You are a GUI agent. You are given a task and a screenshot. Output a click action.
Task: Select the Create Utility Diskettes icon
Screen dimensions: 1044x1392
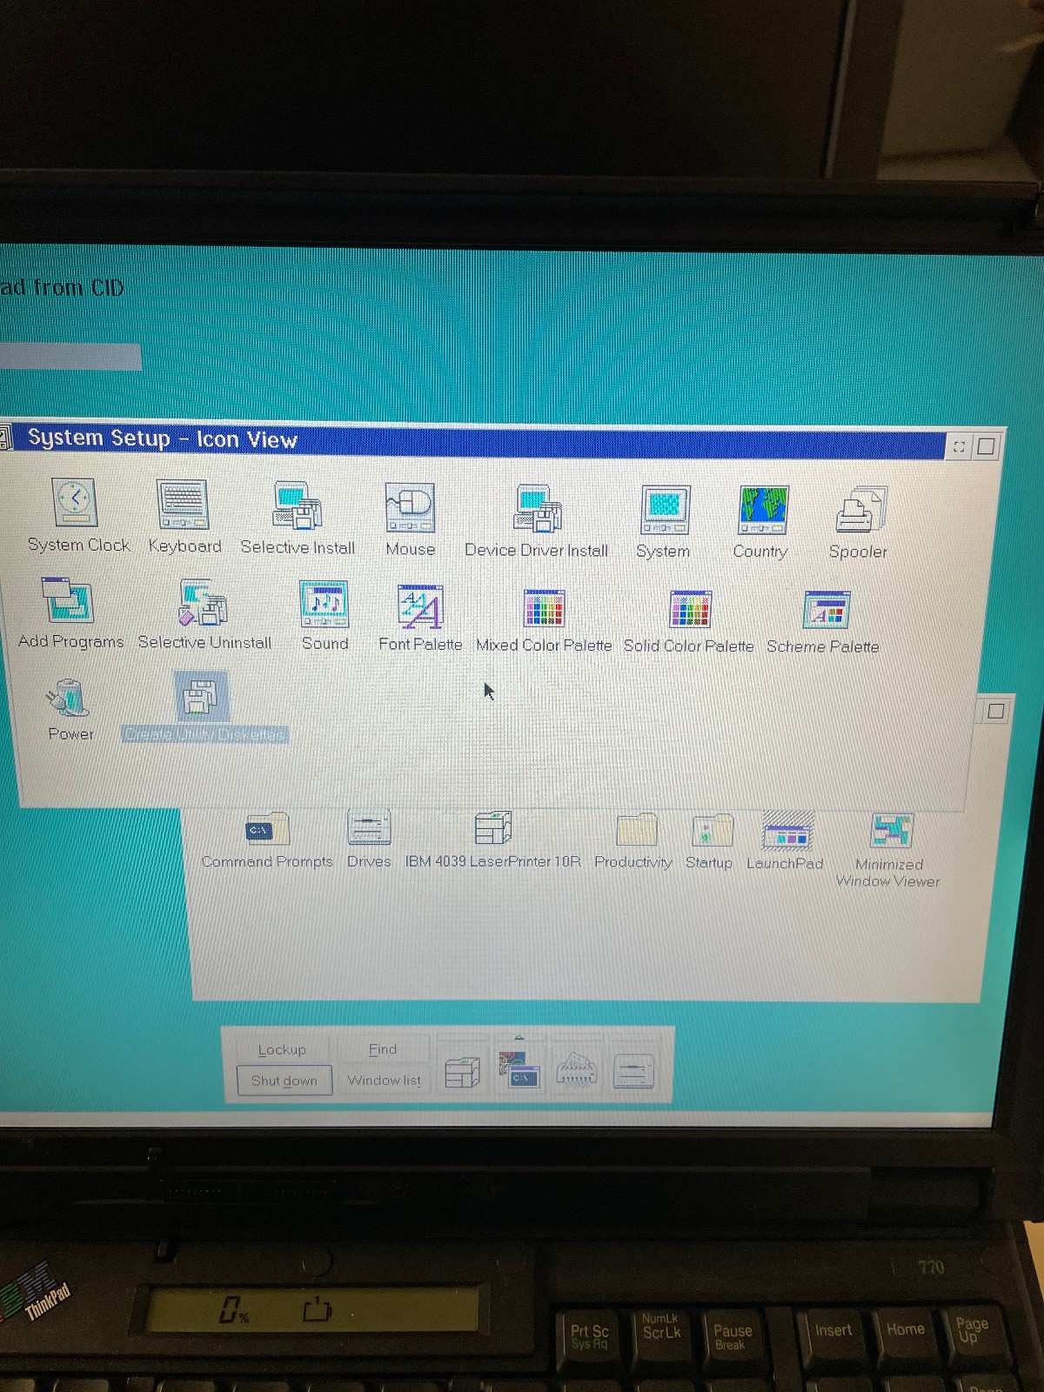point(201,697)
